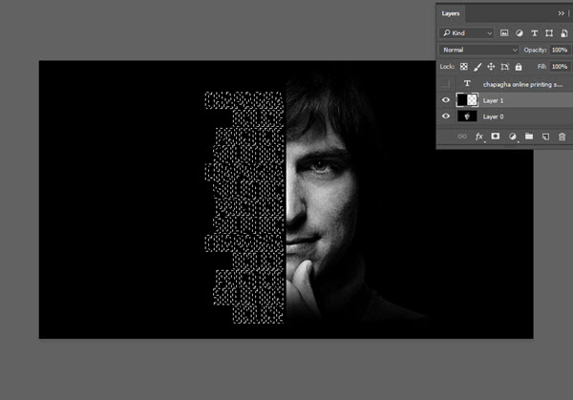Add a layer mask icon

pos(495,137)
